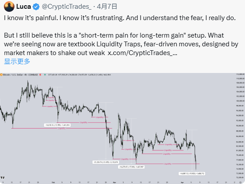Image resolution: width=245 pixels, height=184 pixels.
Task: Expand the tweet with 显示更多
Action: 17,61
